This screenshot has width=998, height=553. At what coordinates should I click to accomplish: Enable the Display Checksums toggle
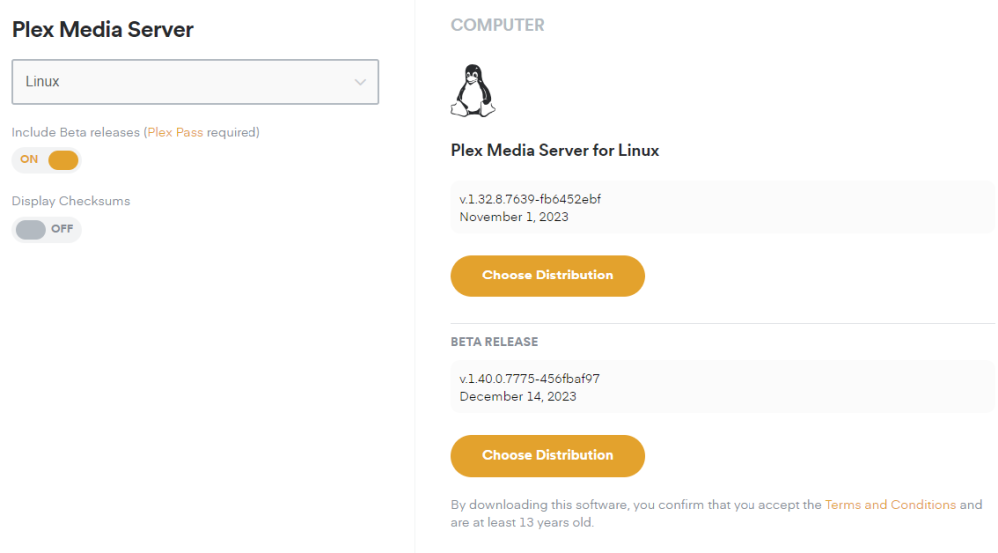pyautogui.click(x=46, y=229)
